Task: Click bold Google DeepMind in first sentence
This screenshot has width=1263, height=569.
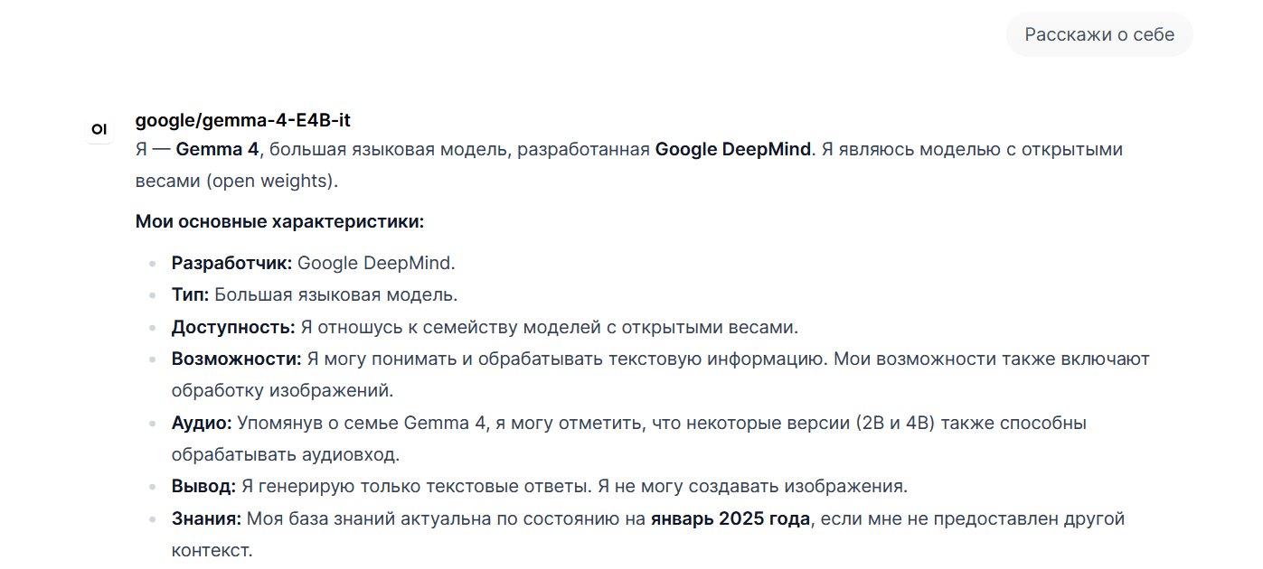Action: pos(733,149)
